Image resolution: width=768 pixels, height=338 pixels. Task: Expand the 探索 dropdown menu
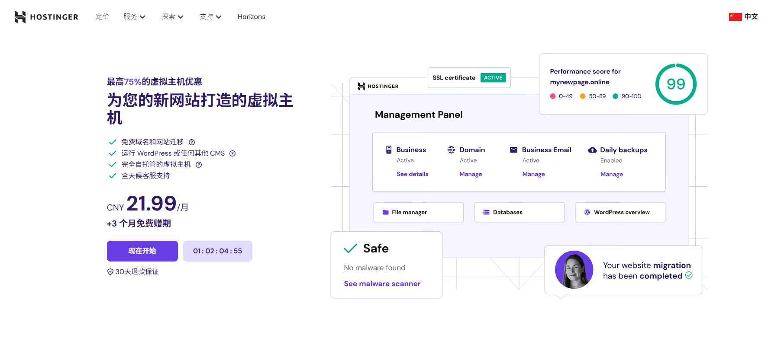172,17
